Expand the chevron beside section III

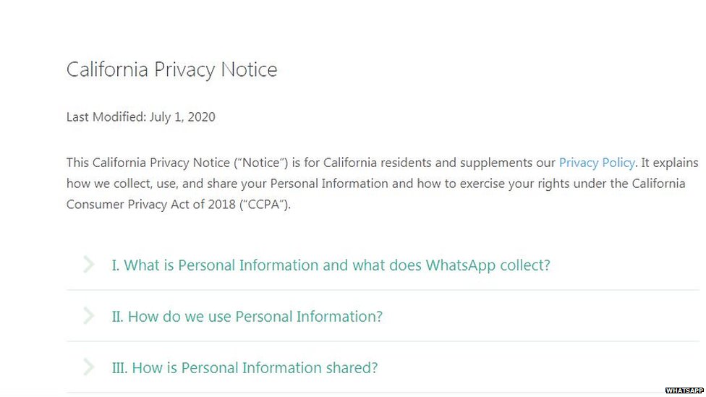point(88,367)
